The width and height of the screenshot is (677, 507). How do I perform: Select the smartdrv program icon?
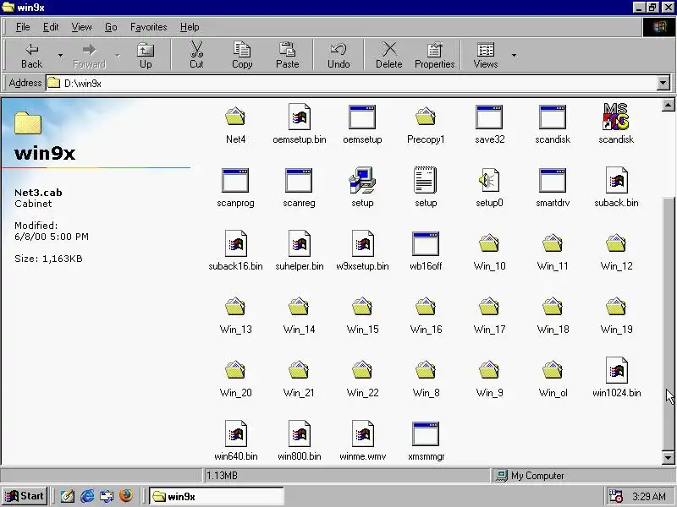click(553, 180)
